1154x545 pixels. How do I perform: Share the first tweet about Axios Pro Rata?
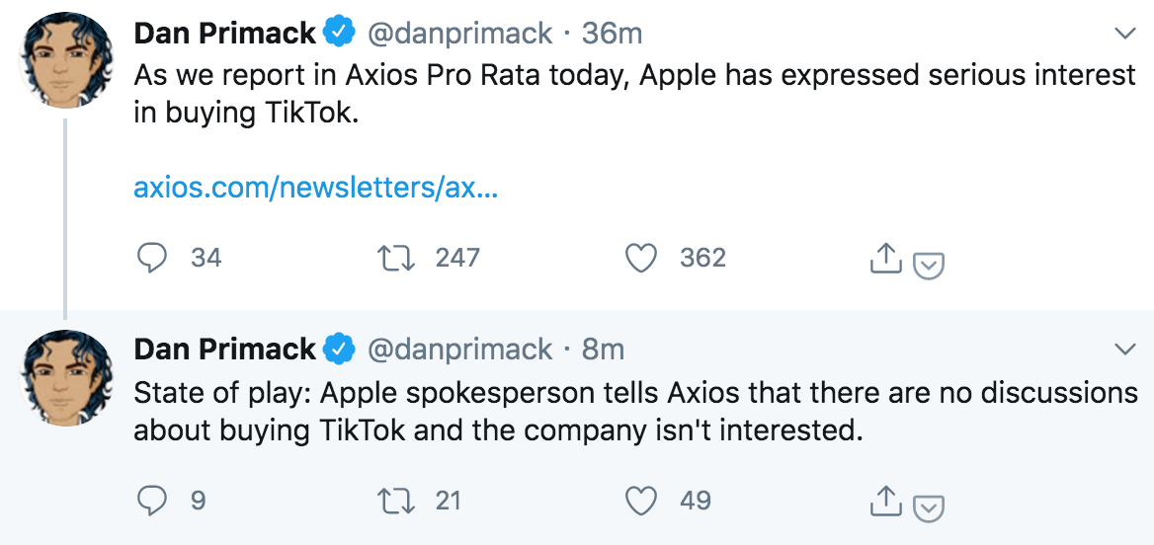click(x=885, y=259)
